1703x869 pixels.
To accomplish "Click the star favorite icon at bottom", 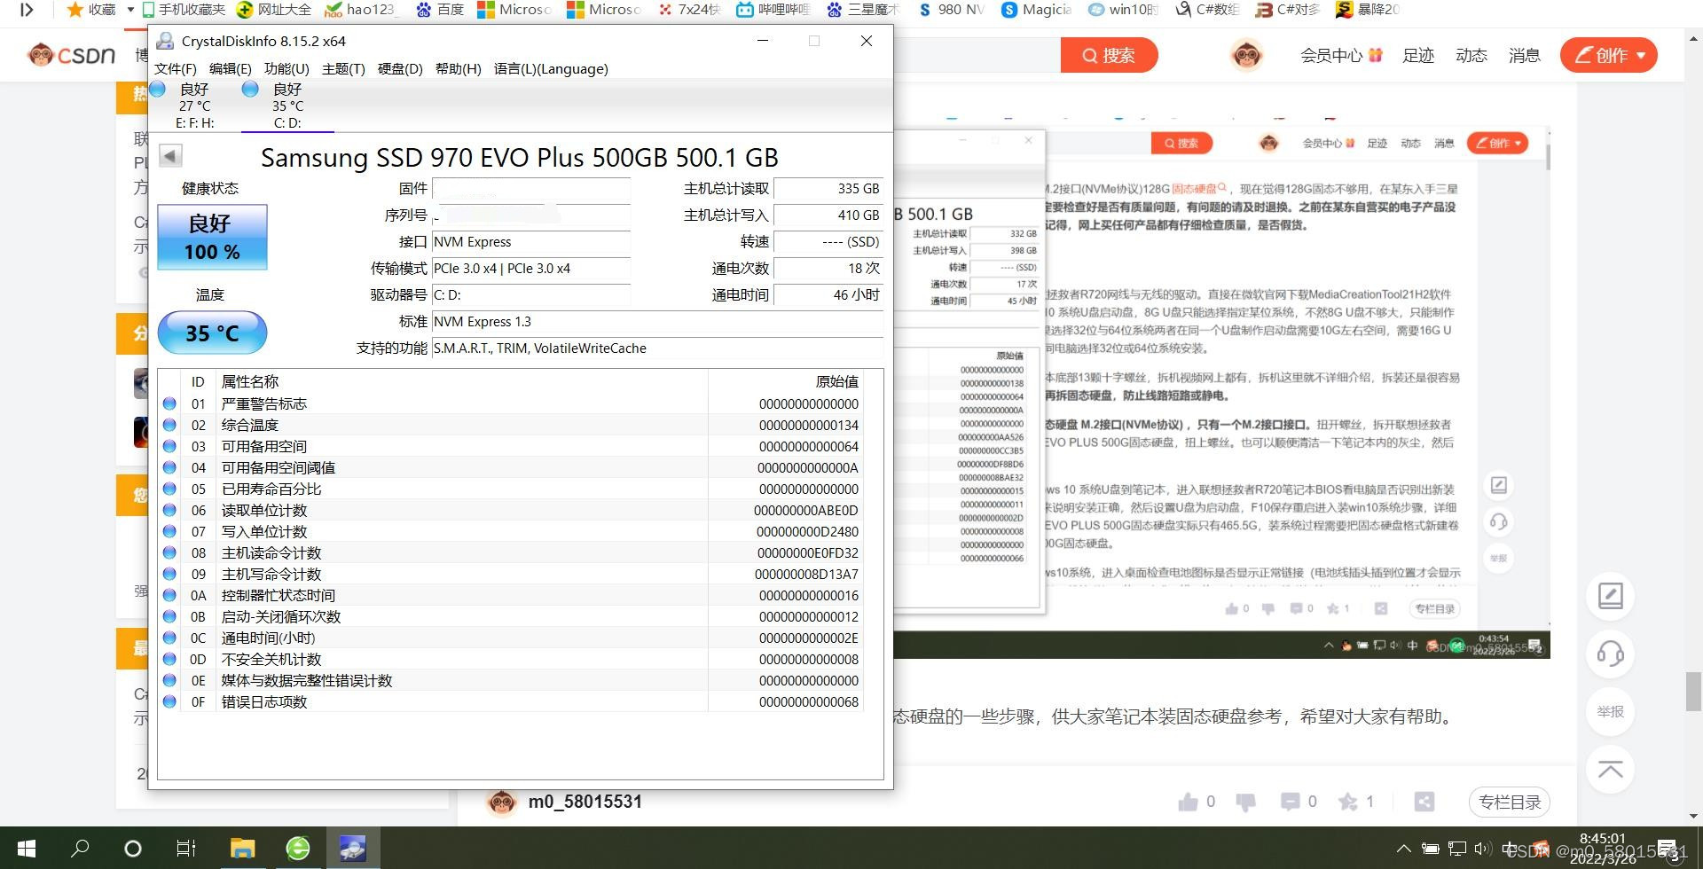I will pyautogui.click(x=1348, y=802).
